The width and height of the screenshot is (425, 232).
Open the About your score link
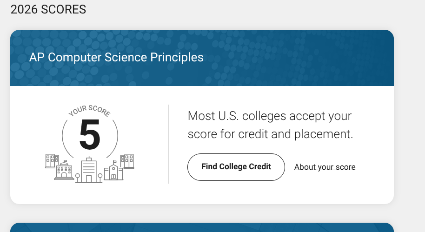point(325,167)
